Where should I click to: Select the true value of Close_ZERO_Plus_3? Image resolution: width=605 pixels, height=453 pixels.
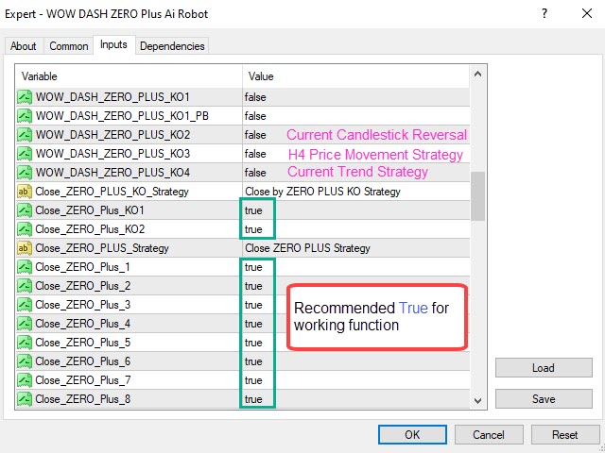pos(253,305)
